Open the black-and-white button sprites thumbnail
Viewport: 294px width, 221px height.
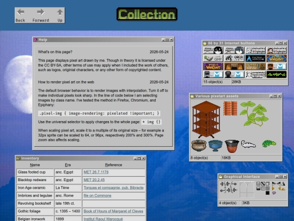(263, 188)
